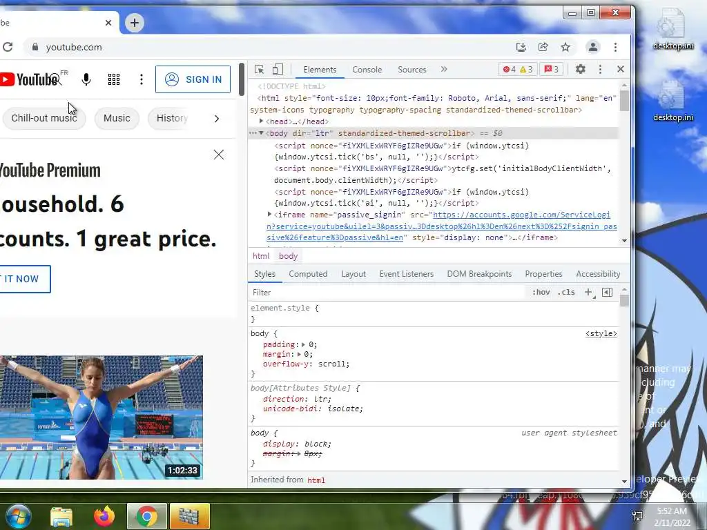Open DevTools settings gear
707x530 pixels.
(x=580, y=69)
